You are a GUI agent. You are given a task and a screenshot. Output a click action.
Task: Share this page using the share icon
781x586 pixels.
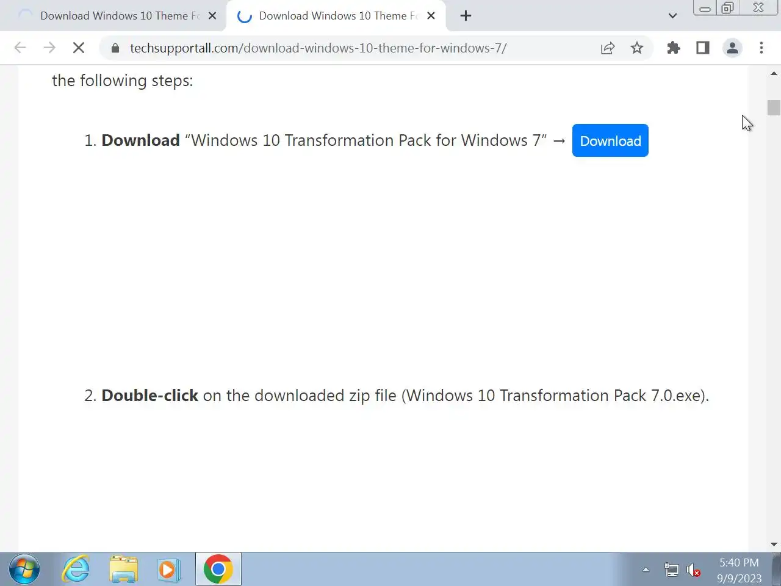608,48
